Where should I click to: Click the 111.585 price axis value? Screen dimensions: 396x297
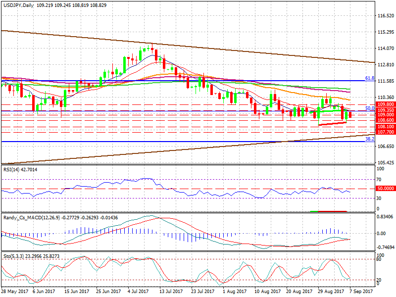click(x=386, y=81)
